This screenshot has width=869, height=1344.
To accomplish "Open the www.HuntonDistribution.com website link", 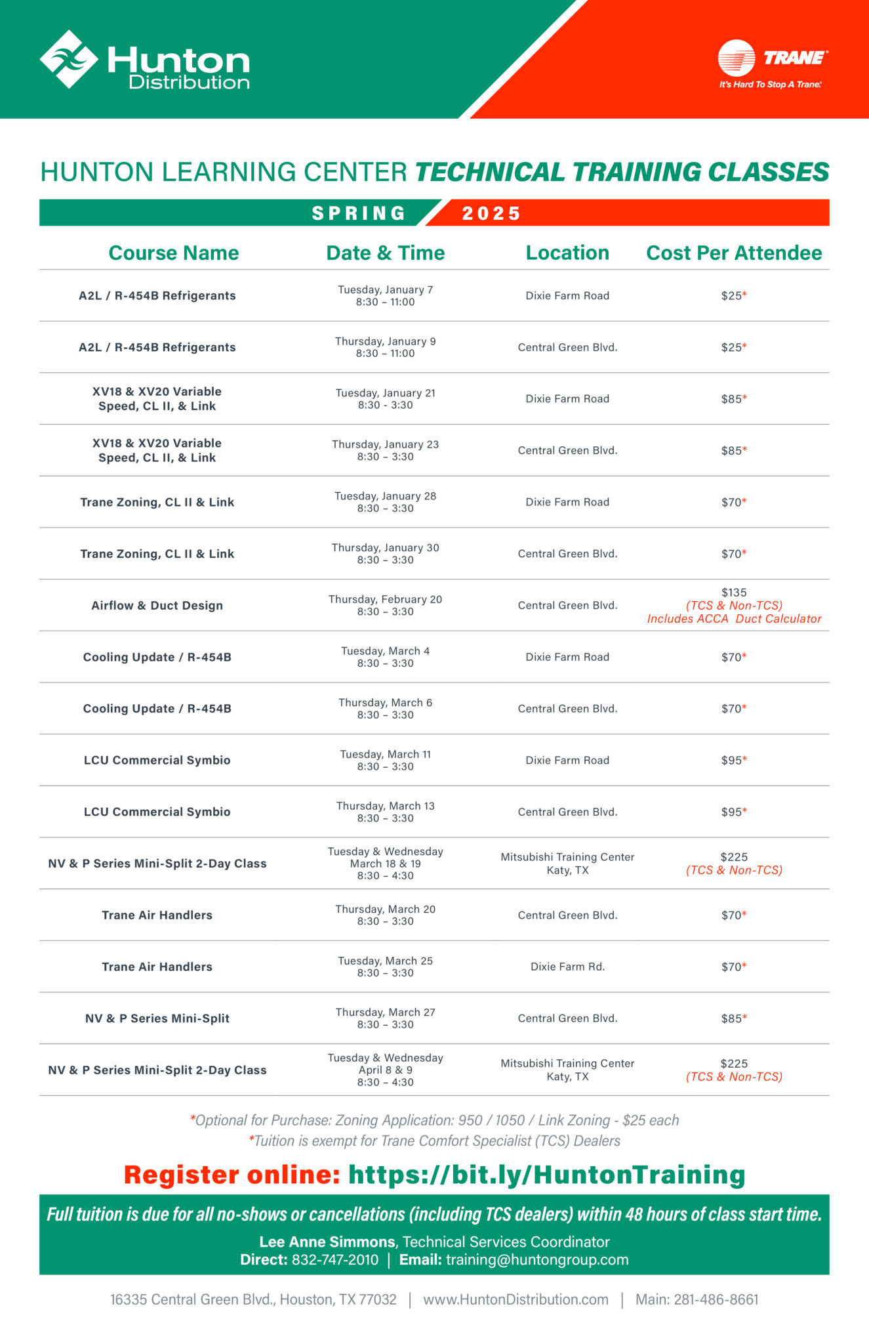I will (515, 1299).
